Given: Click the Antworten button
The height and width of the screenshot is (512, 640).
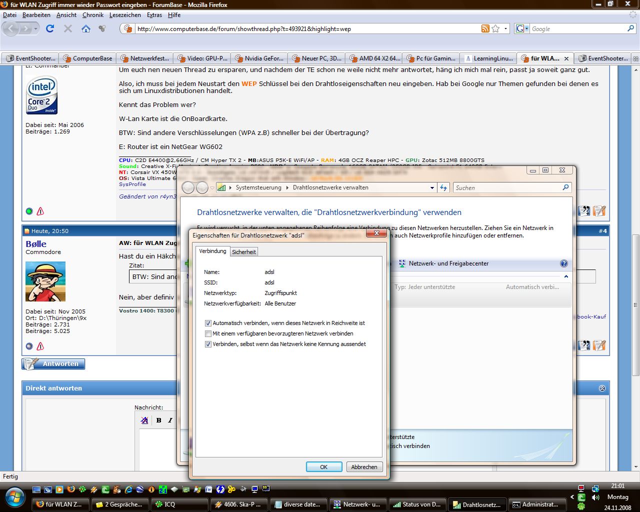Looking at the screenshot, I should [53, 363].
